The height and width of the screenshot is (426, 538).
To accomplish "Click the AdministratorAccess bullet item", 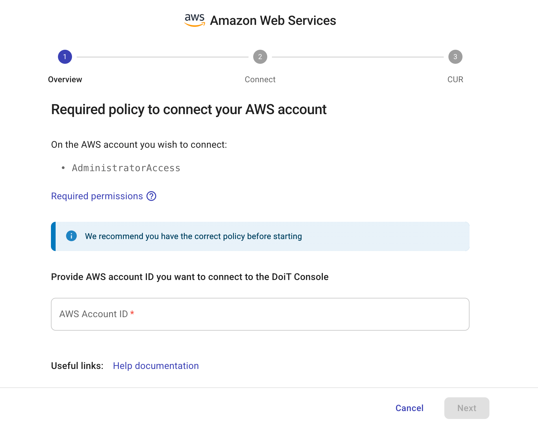I will click(x=126, y=168).
